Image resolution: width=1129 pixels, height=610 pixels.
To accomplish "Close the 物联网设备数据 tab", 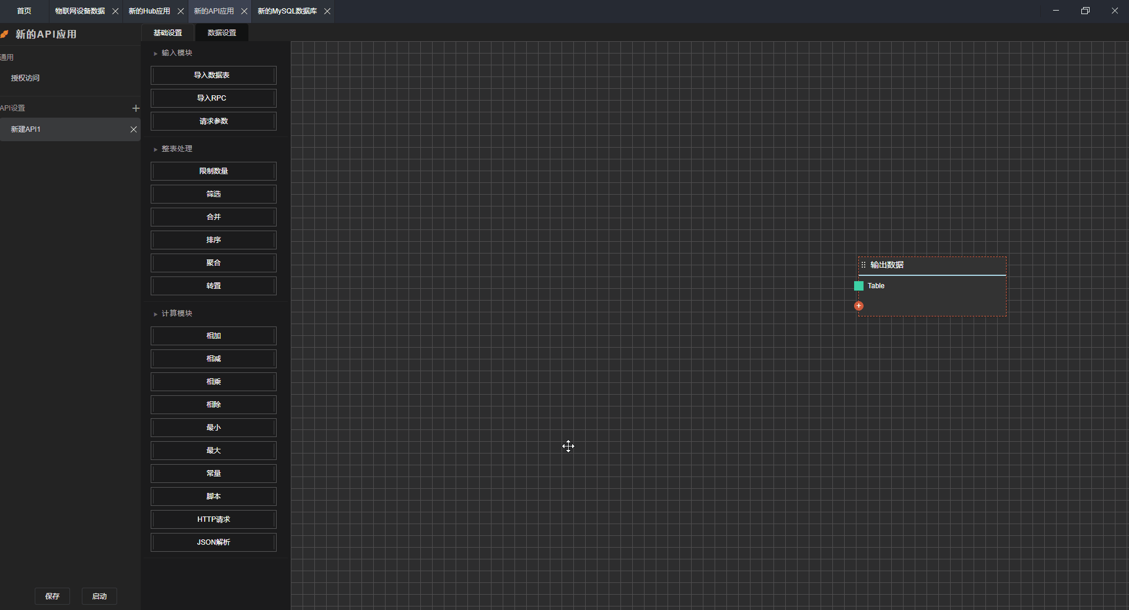I will click(115, 11).
